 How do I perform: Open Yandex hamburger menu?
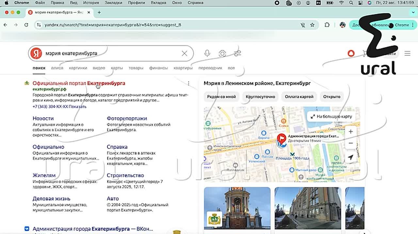click(x=407, y=53)
